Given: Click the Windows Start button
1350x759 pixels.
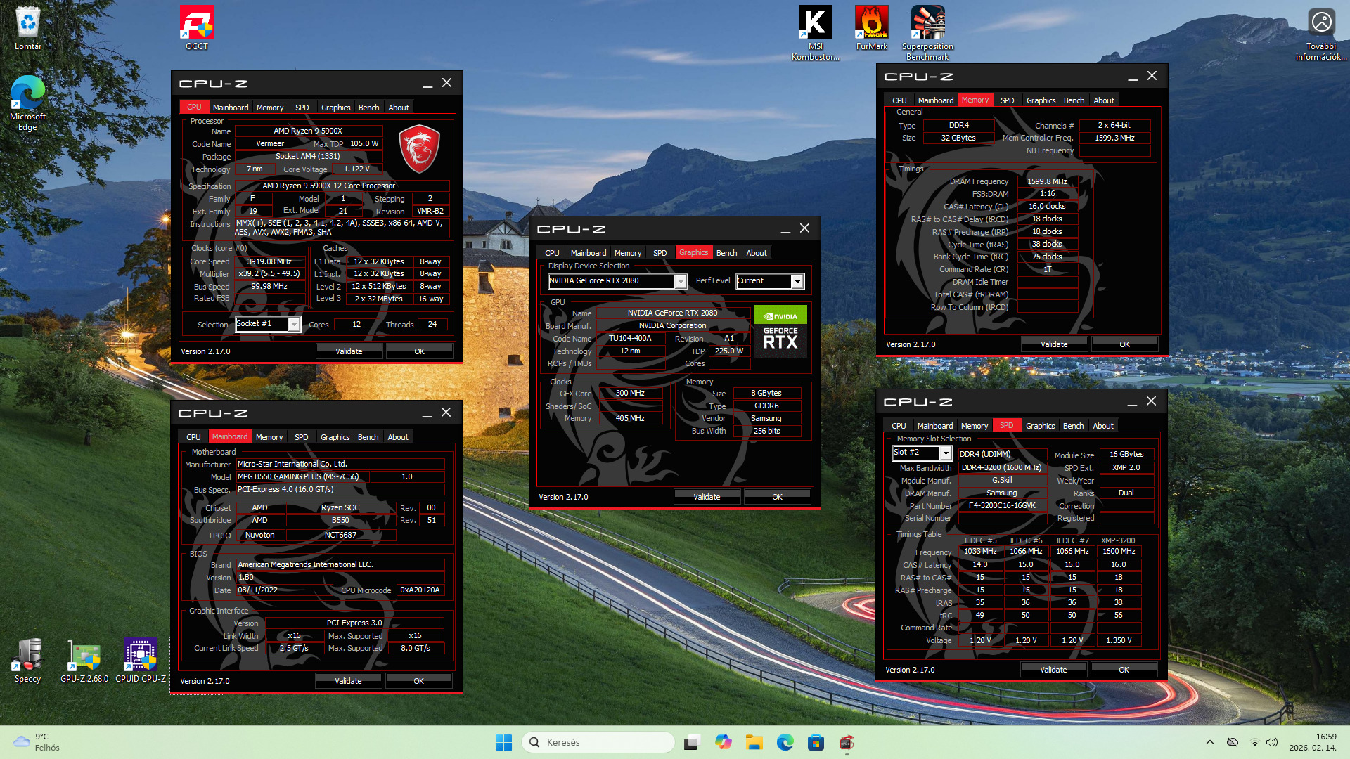Looking at the screenshot, I should 503,742.
